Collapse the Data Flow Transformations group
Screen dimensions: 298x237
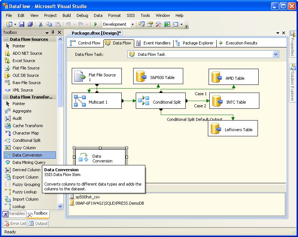6,97
